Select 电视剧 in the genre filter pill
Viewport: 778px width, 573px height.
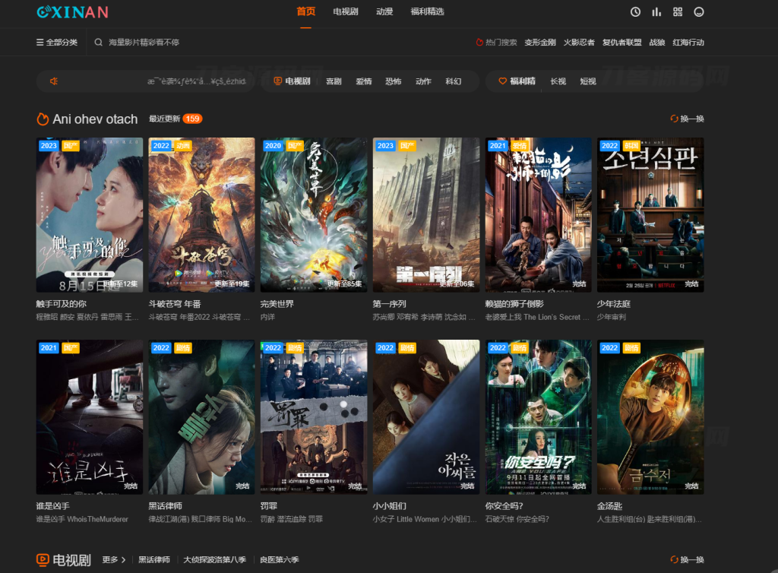pyautogui.click(x=293, y=81)
